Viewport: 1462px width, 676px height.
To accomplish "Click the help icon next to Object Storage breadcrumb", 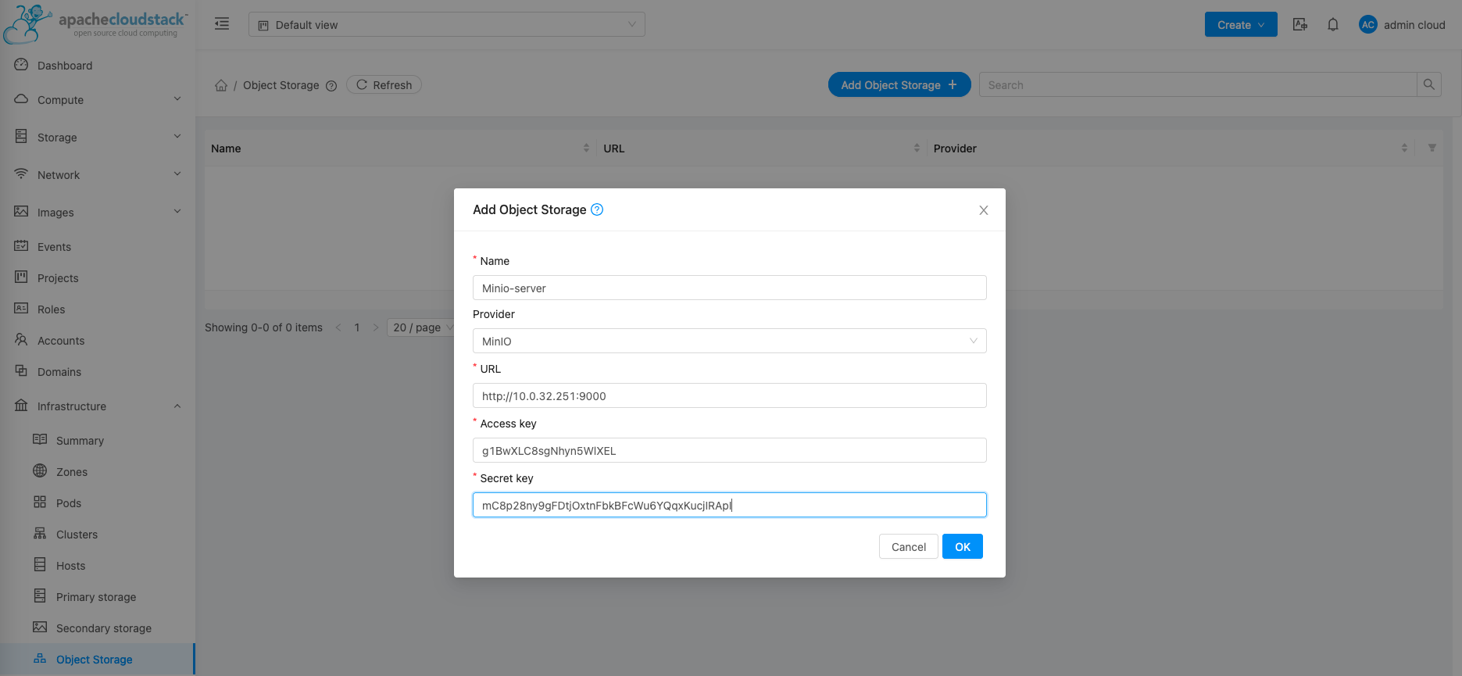I will (331, 86).
